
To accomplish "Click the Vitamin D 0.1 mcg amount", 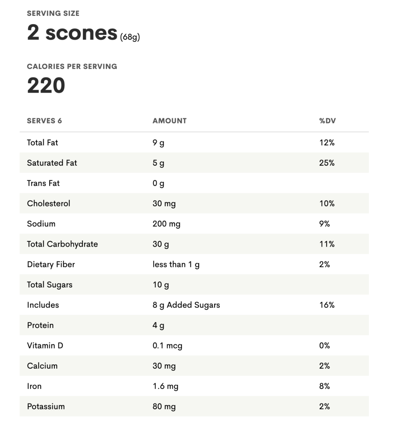I will (x=167, y=346).
